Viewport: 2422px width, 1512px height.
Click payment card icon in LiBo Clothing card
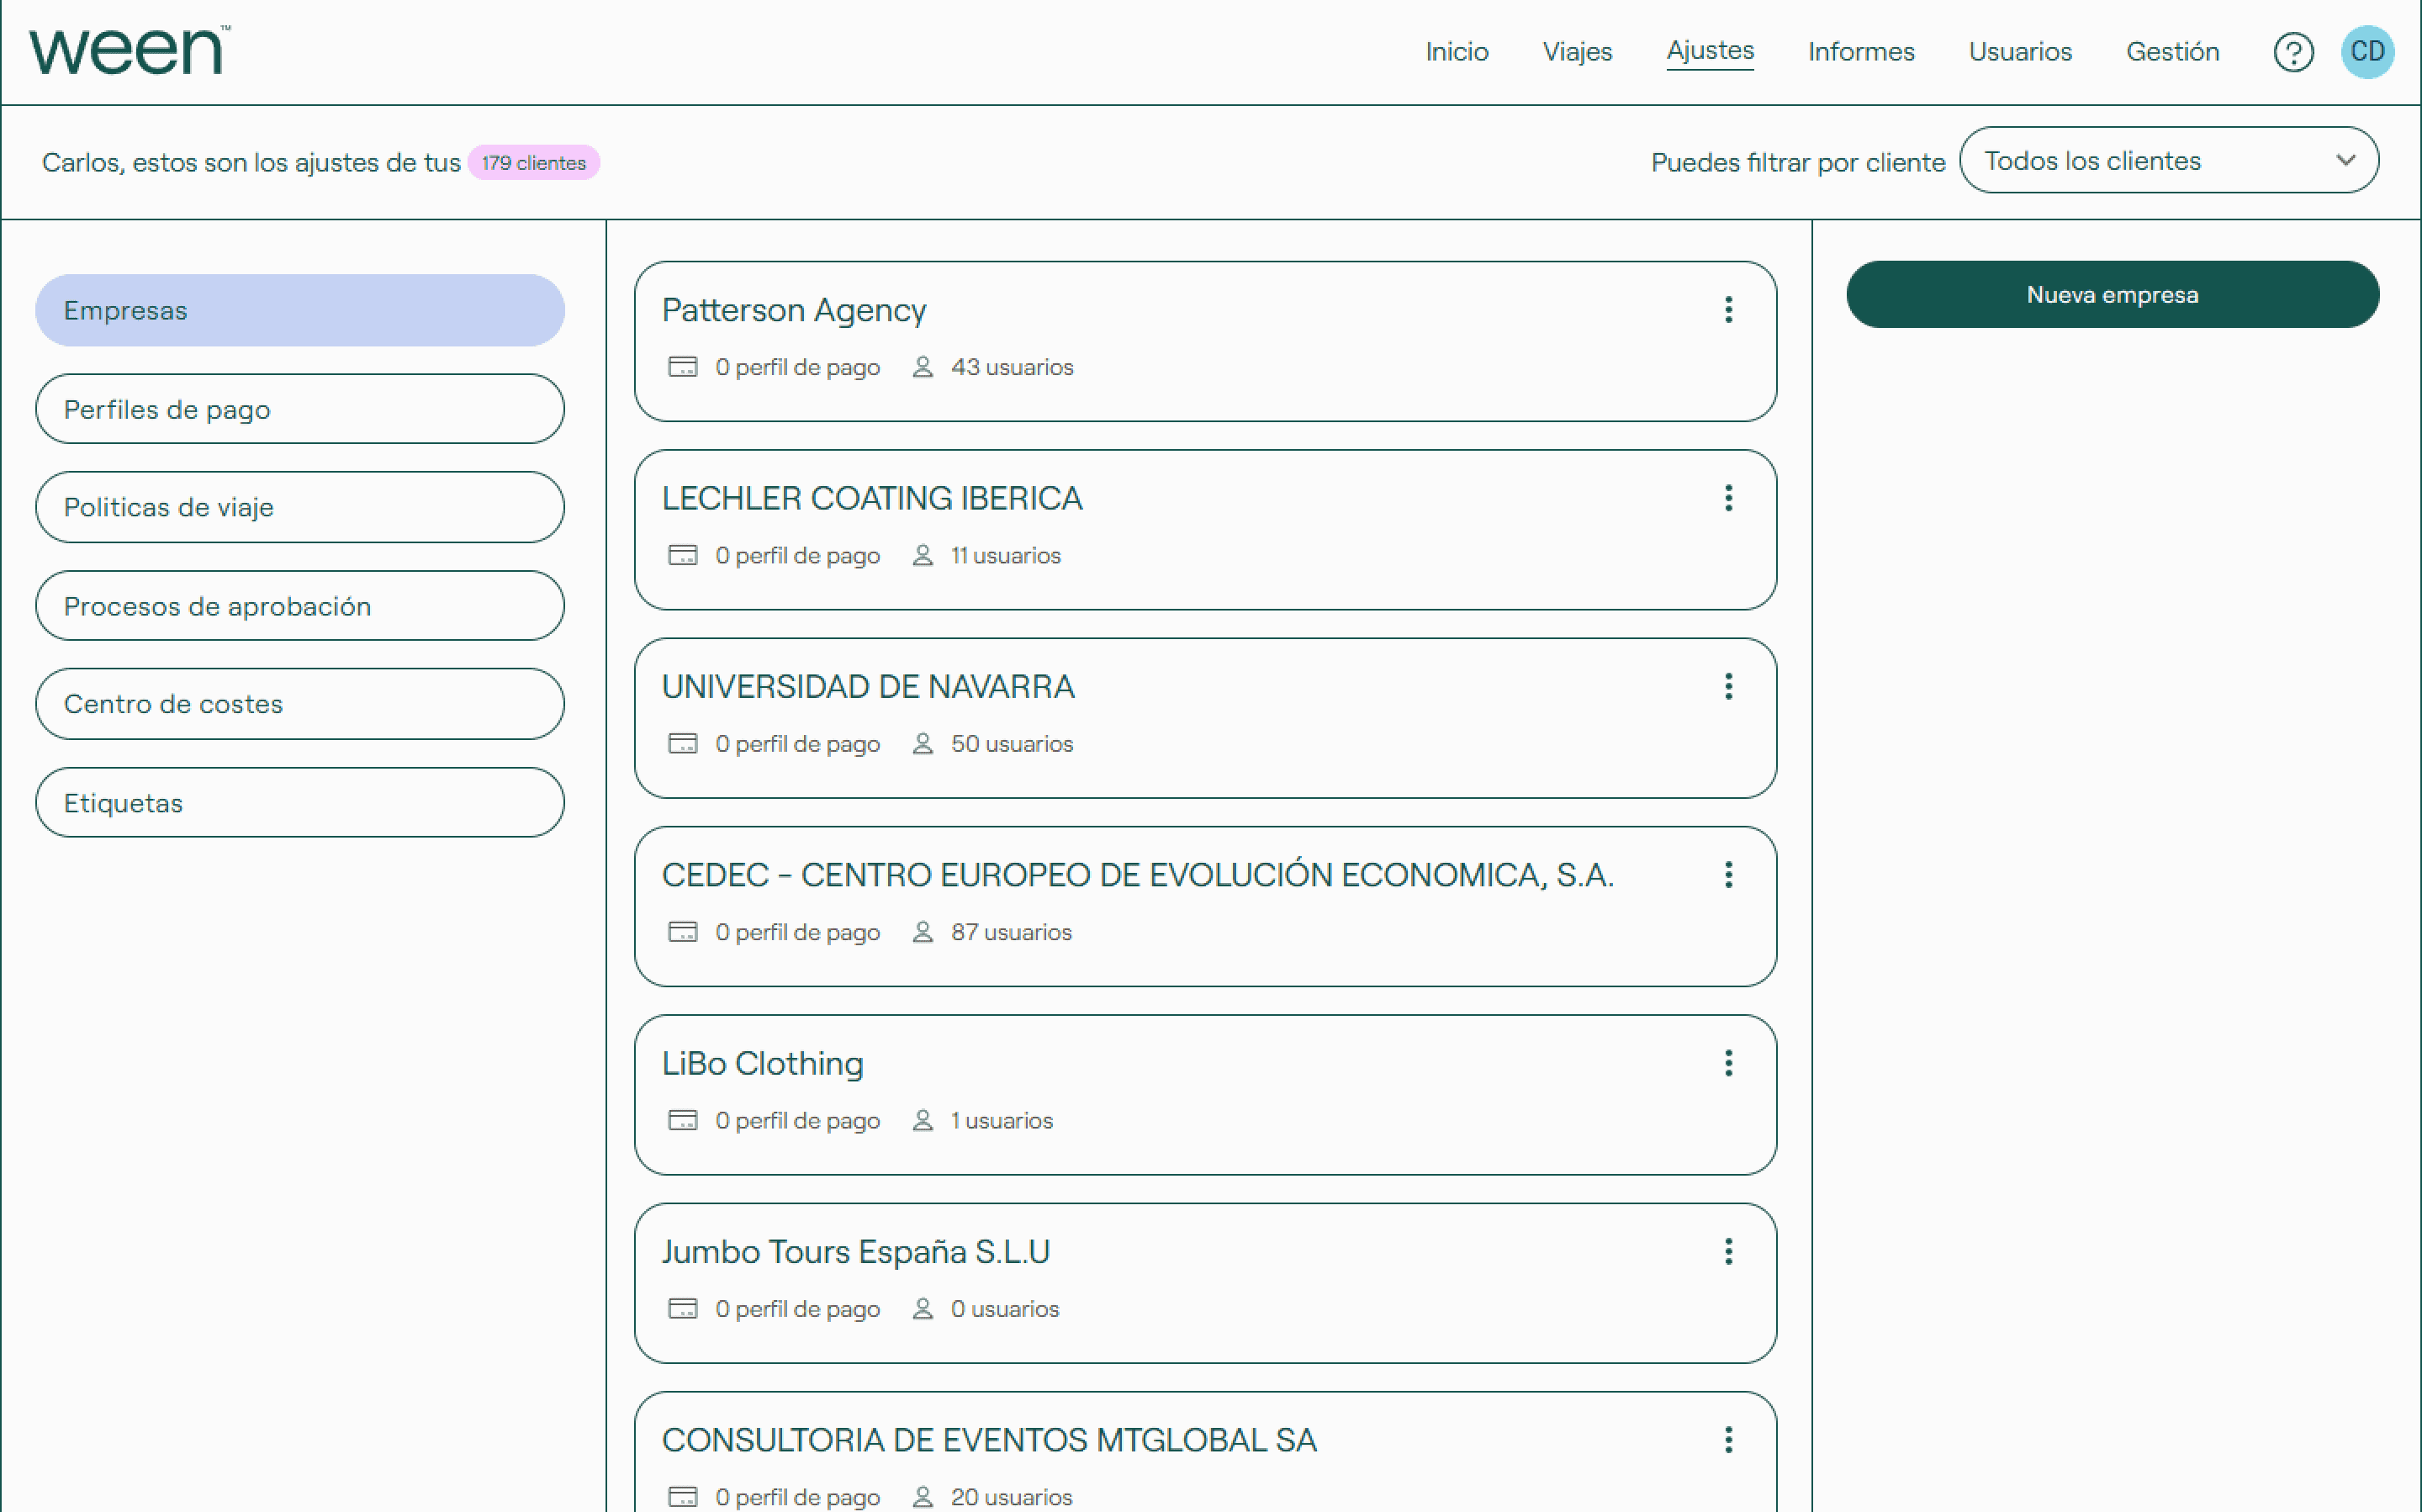click(682, 1120)
